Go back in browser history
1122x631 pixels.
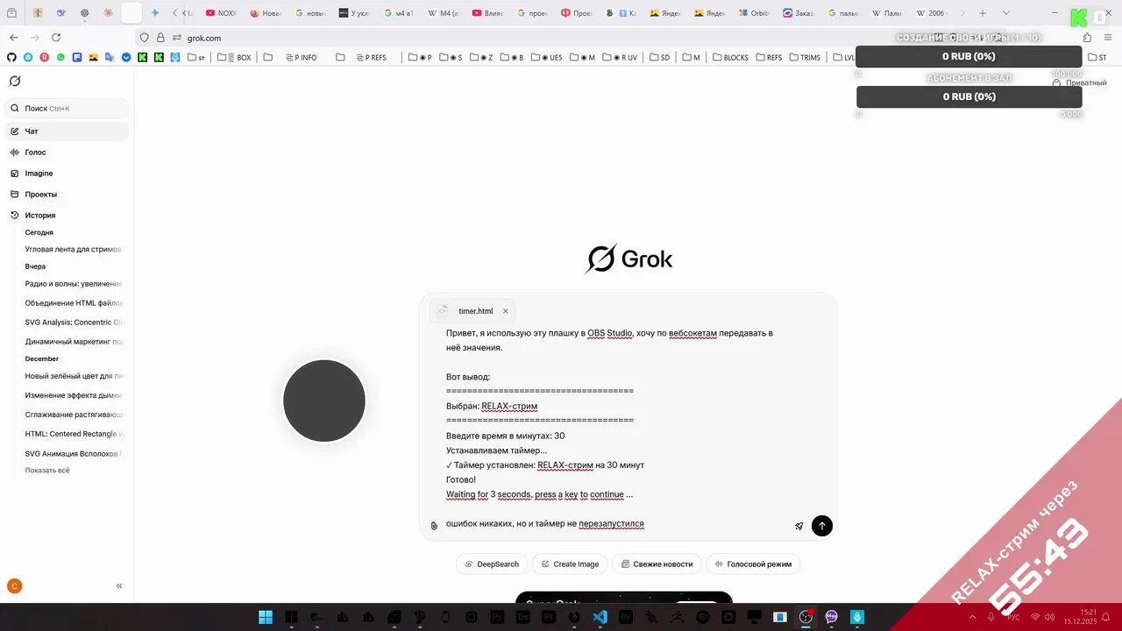tap(13, 38)
